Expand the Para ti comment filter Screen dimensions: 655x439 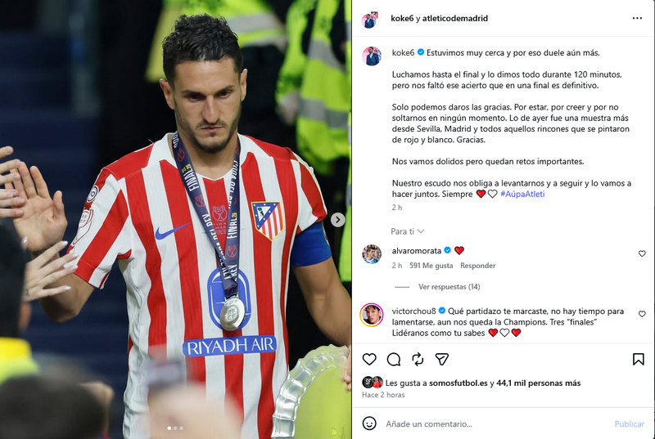point(407,231)
